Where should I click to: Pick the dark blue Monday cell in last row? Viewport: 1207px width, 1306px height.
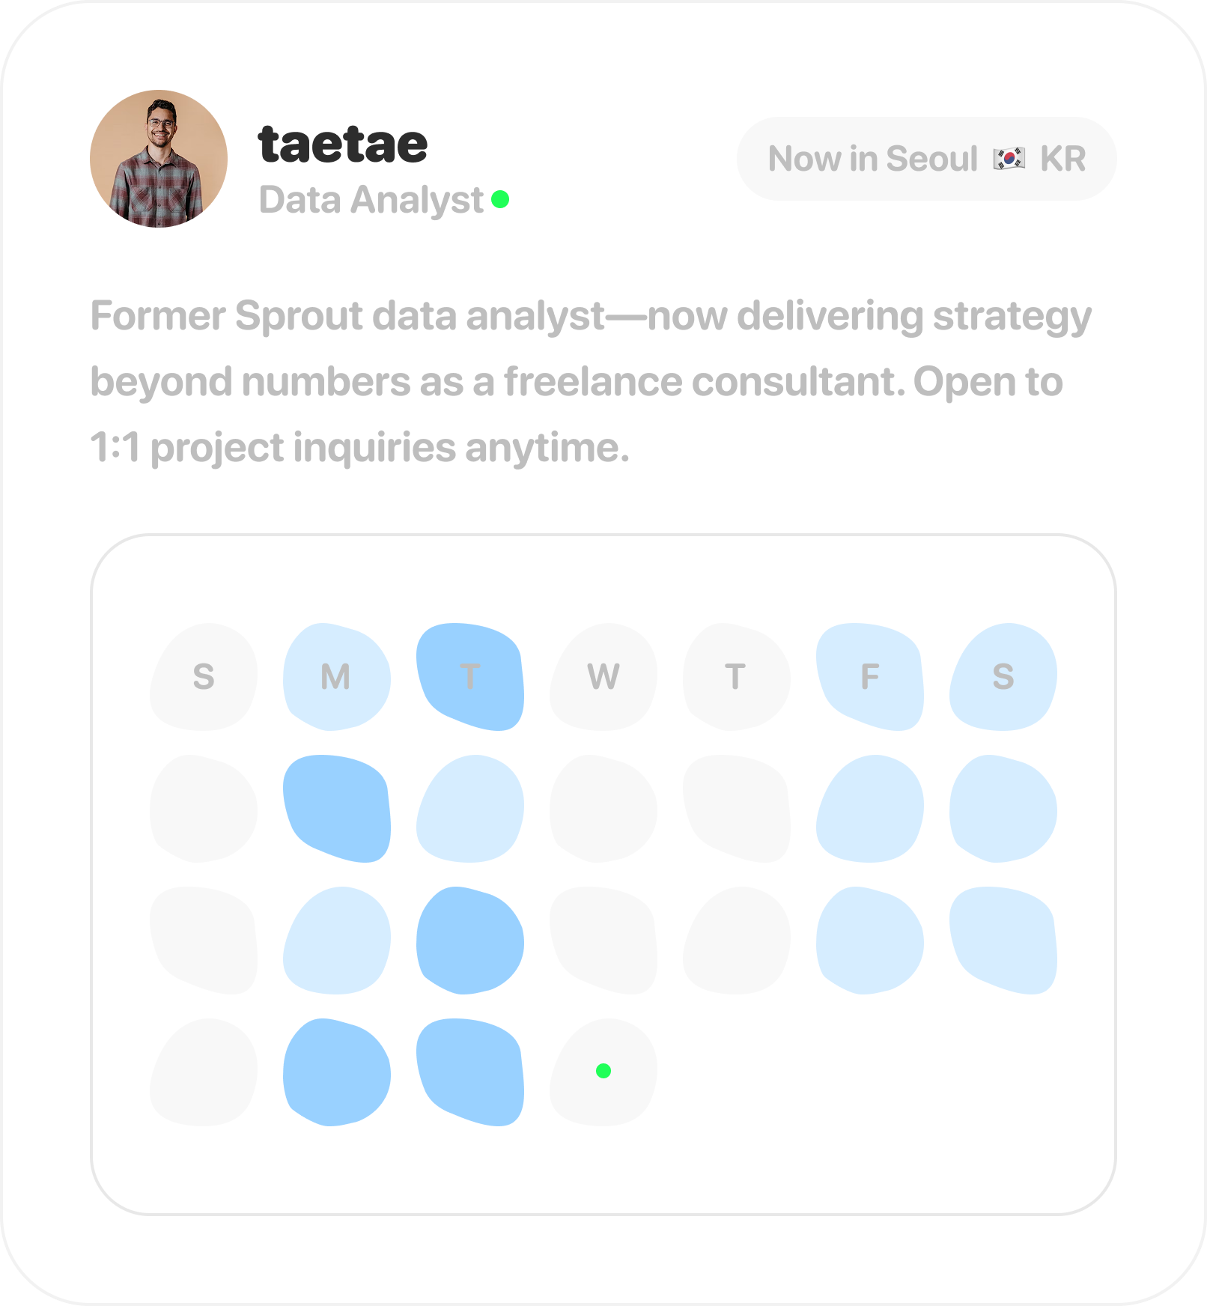(x=337, y=1072)
